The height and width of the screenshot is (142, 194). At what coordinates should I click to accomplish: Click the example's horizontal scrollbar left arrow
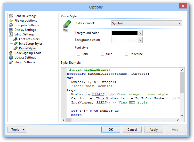(x=63, y=120)
